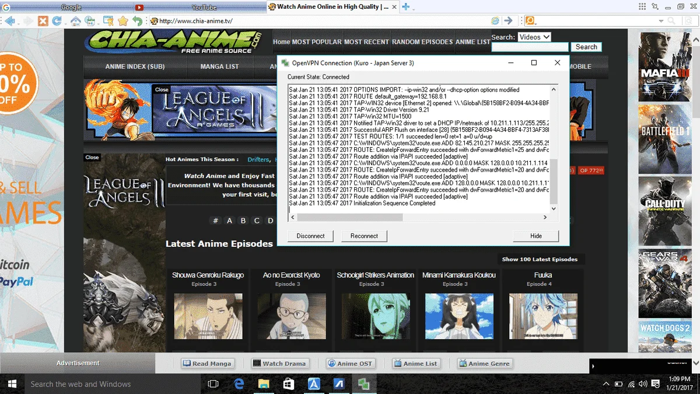This screenshot has width=700, height=394.
Task: Launch Microsoft Edge from the taskbar
Action: (239, 384)
